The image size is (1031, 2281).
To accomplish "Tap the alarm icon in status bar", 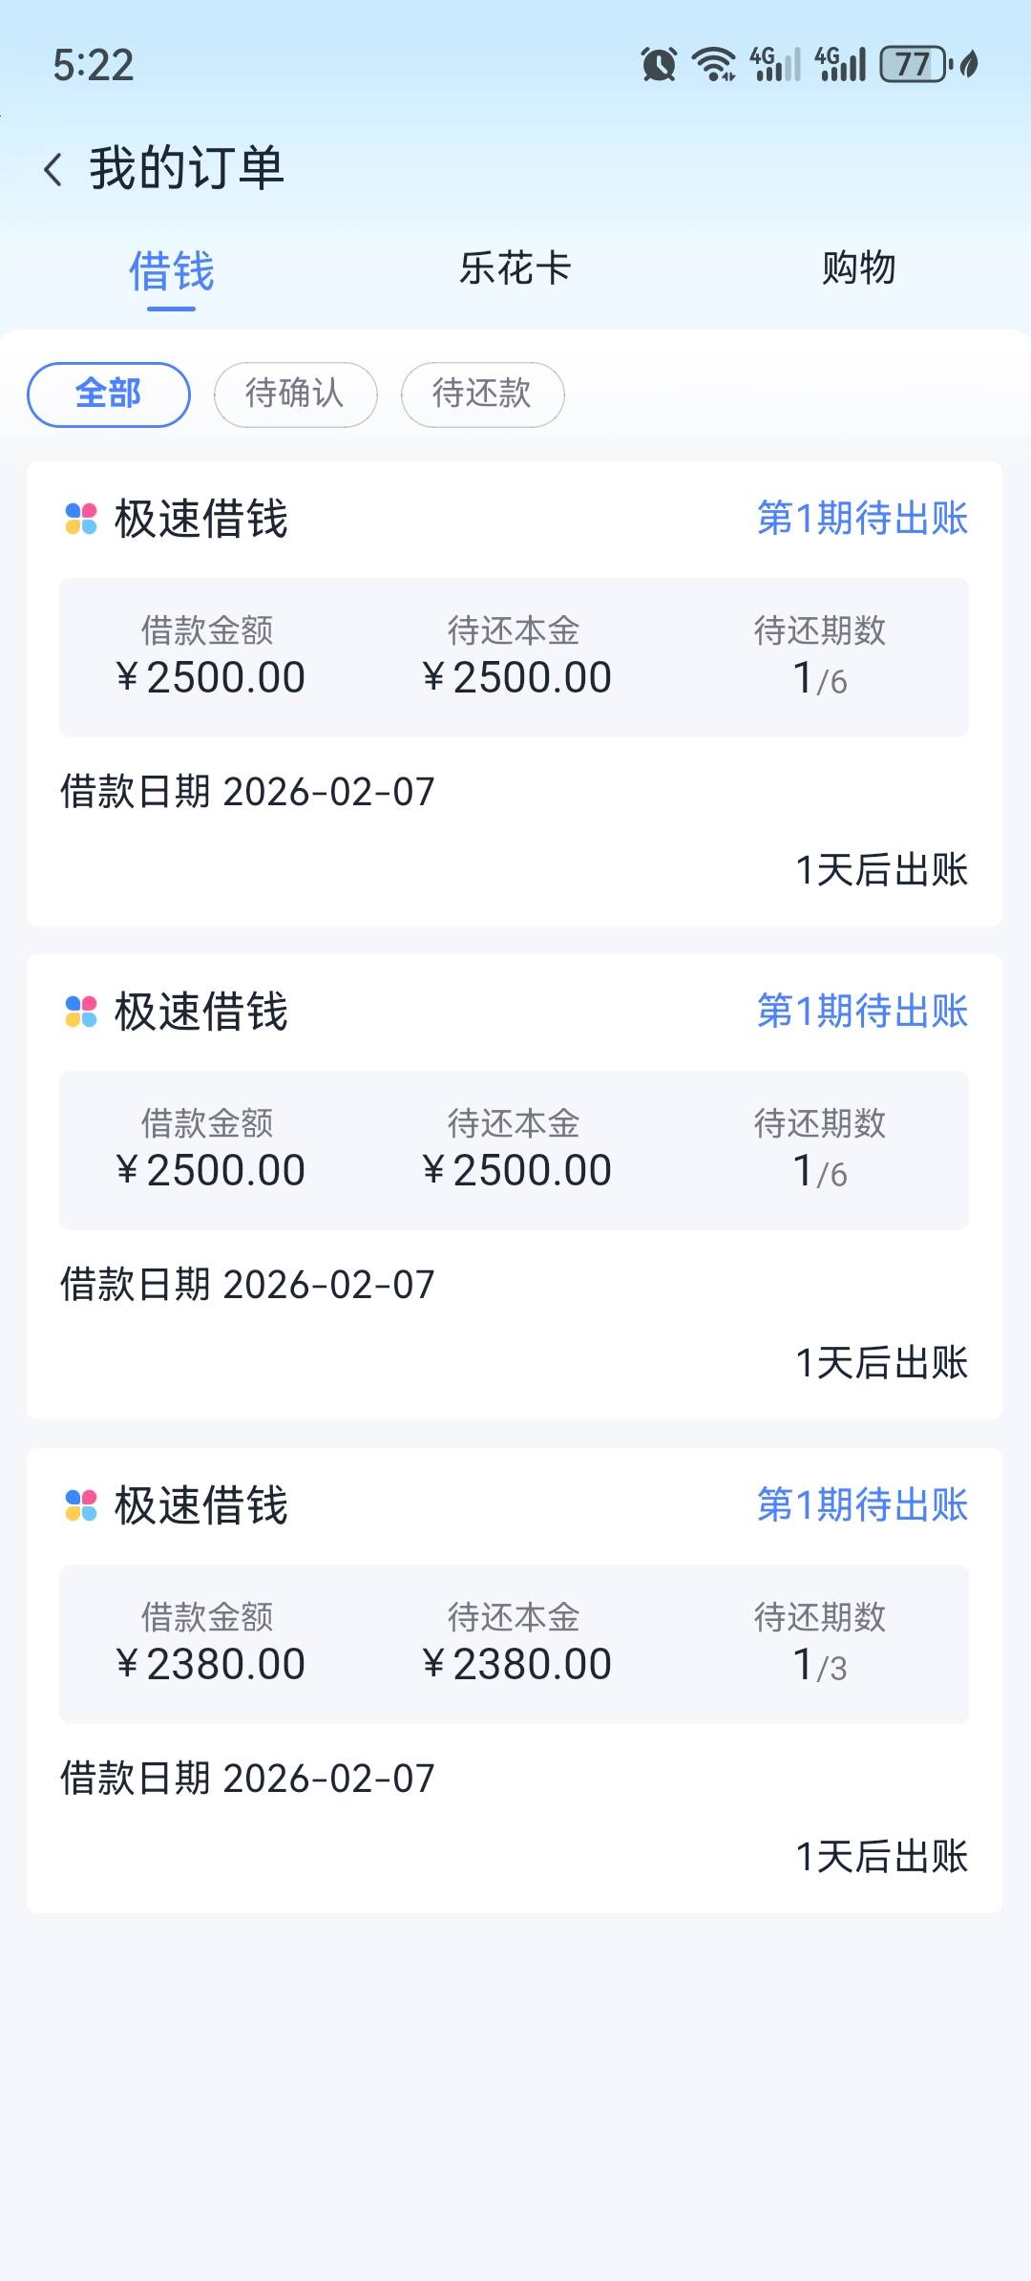I will point(659,65).
